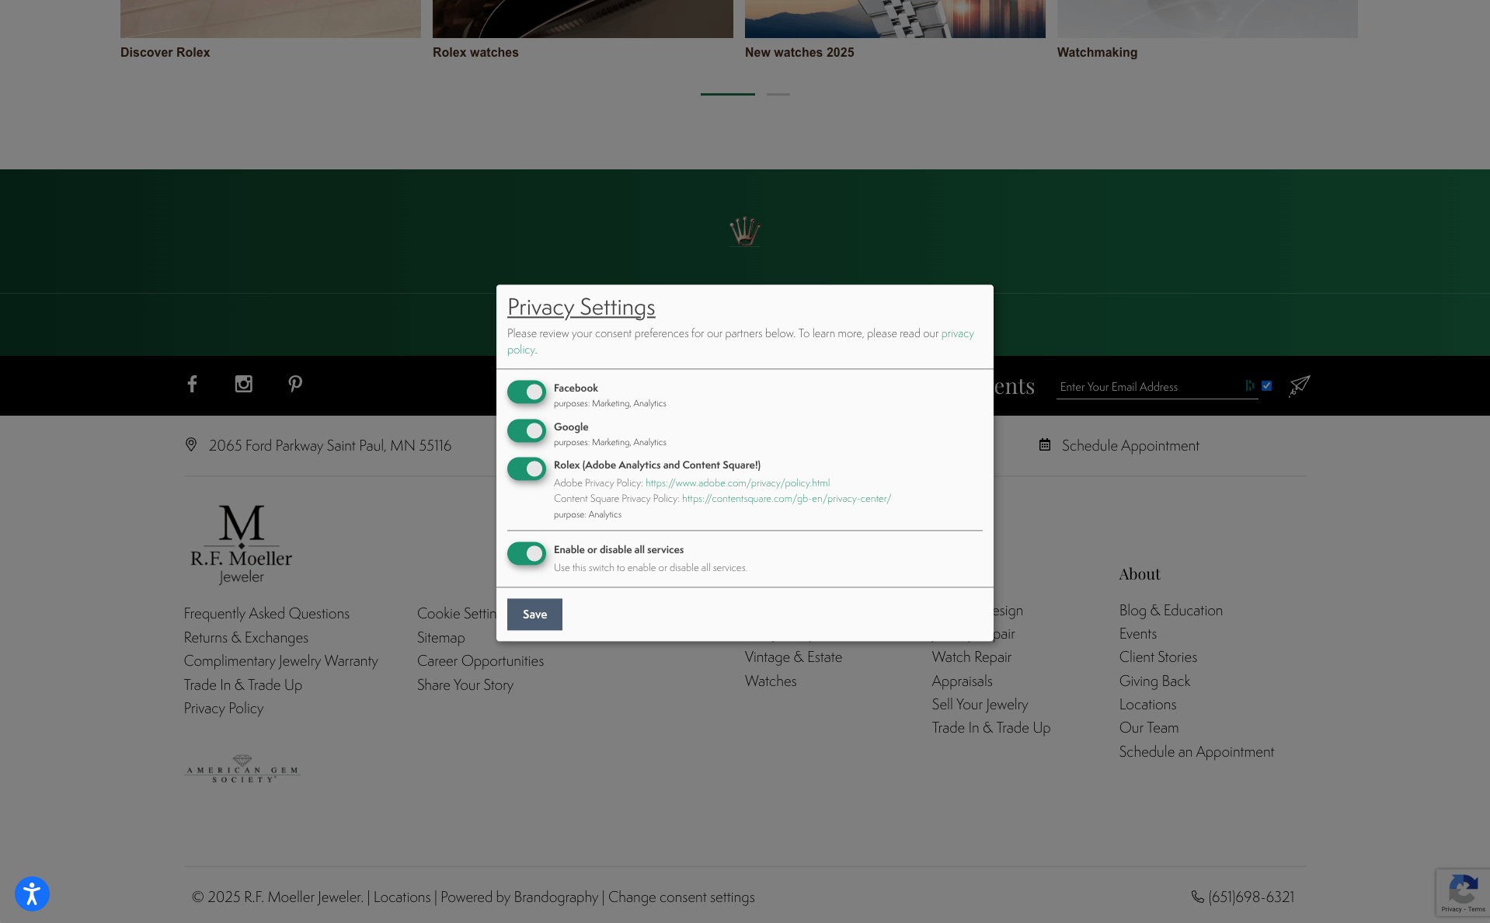Go to first carousel slide indicator
This screenshot has height=923, width=1490.
tap(727, 94)
